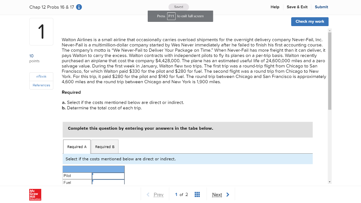Click the Saved status pill
361x203 pixels.
pos(178,7)
